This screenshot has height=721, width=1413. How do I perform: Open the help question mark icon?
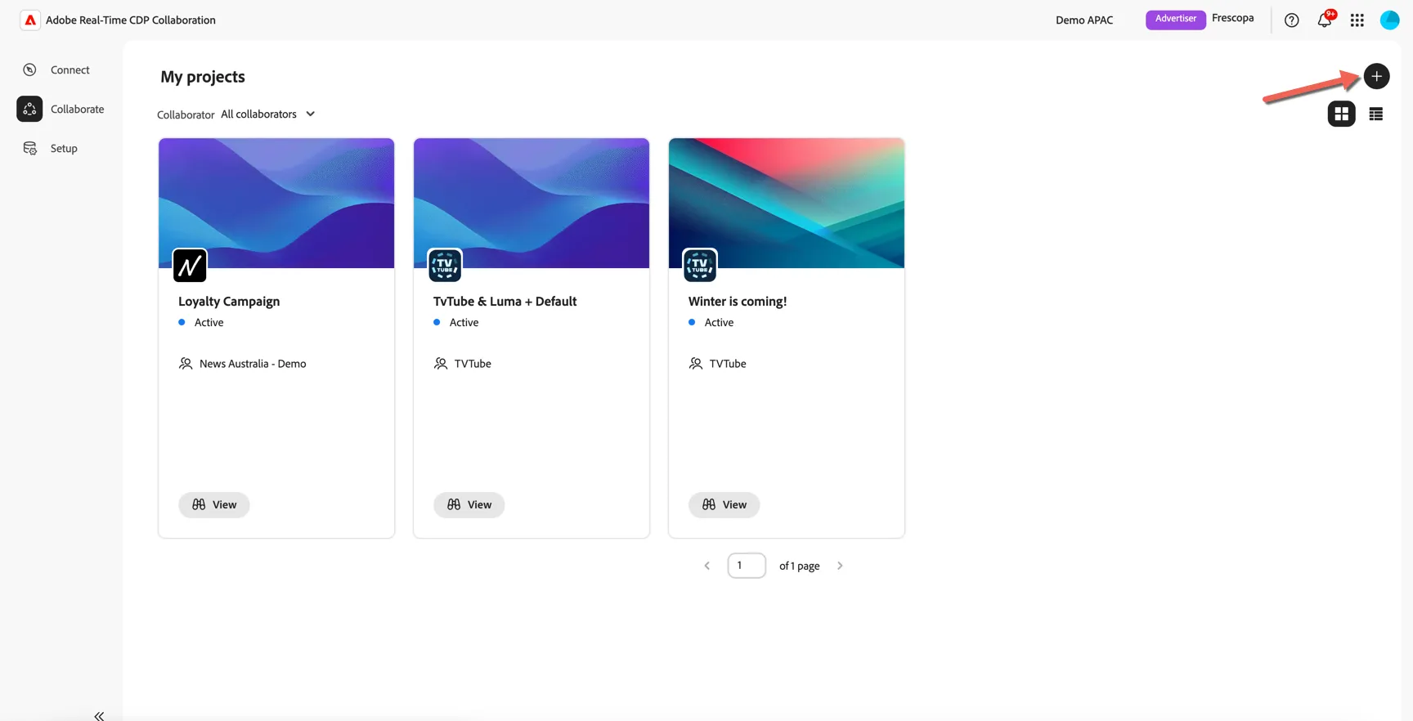(1292, 20)
